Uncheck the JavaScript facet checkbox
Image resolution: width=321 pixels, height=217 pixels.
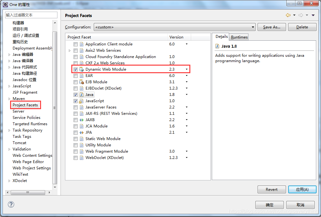[75, 101]
